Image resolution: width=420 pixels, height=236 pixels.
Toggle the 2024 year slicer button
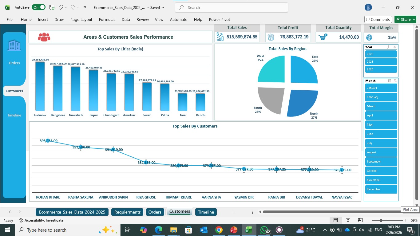point(381,62)
